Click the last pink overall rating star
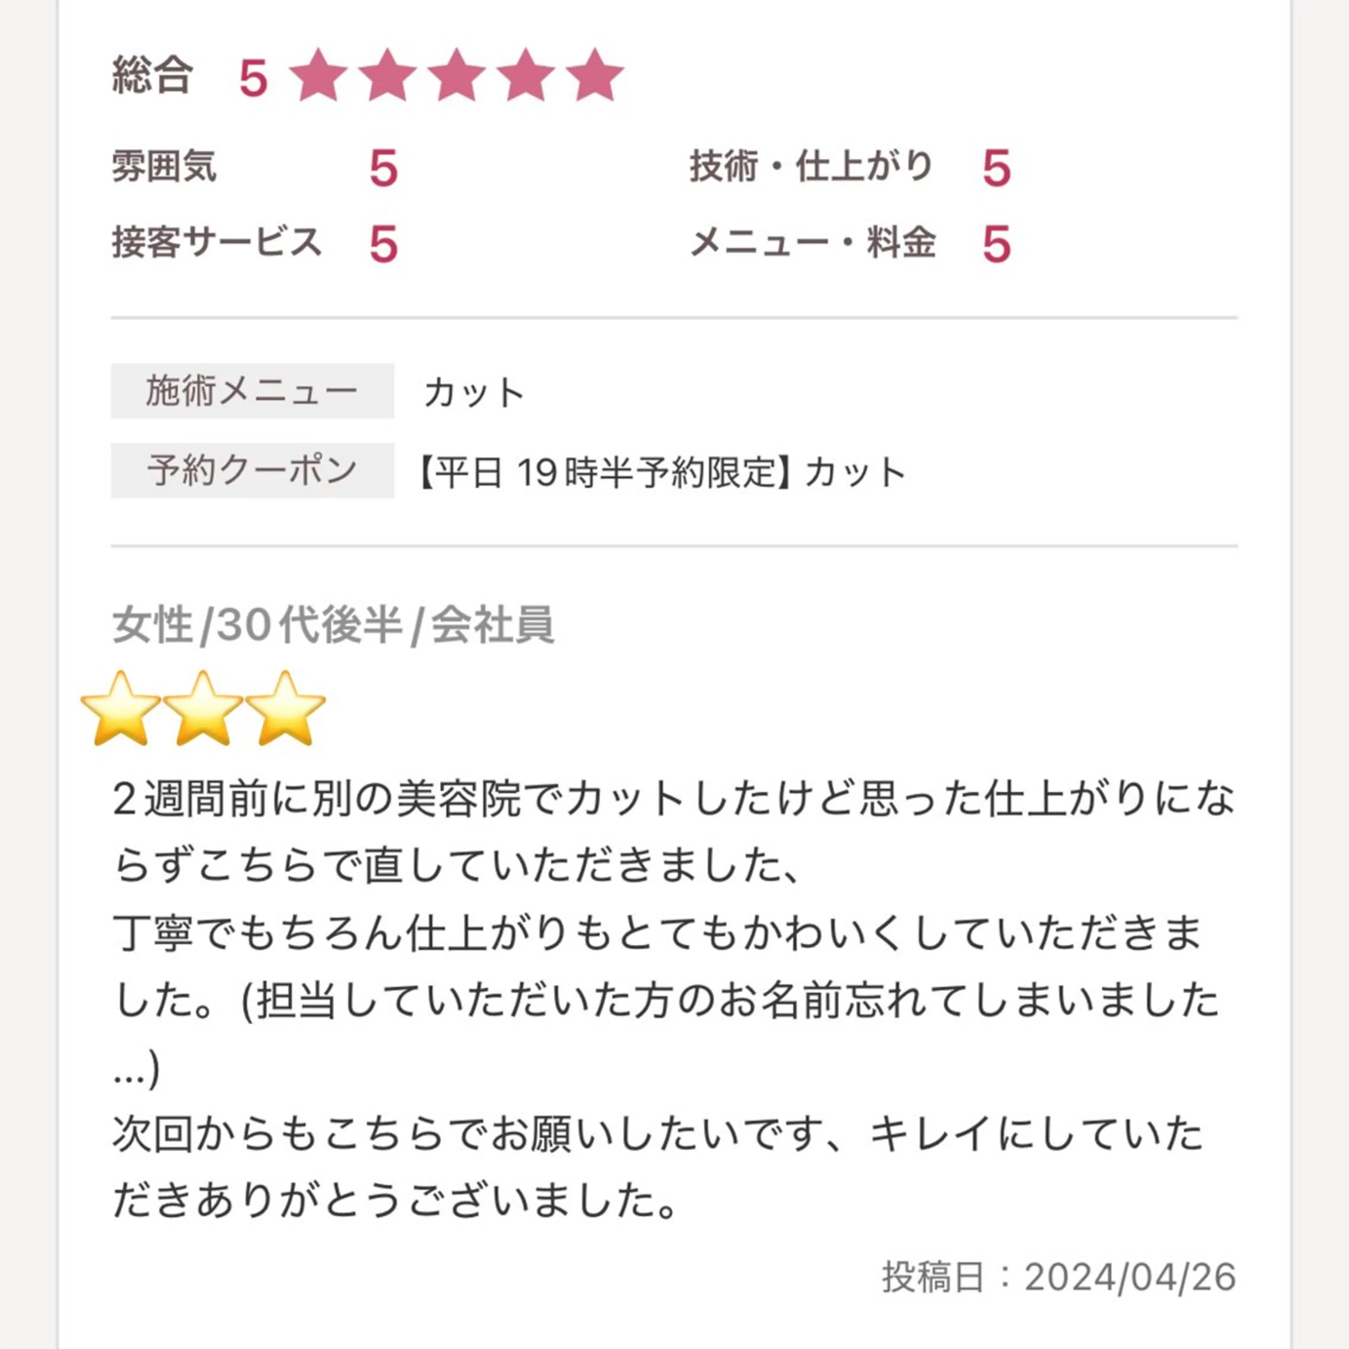The width and height of the screenshot is (1349, 1349). pos(594,76)
